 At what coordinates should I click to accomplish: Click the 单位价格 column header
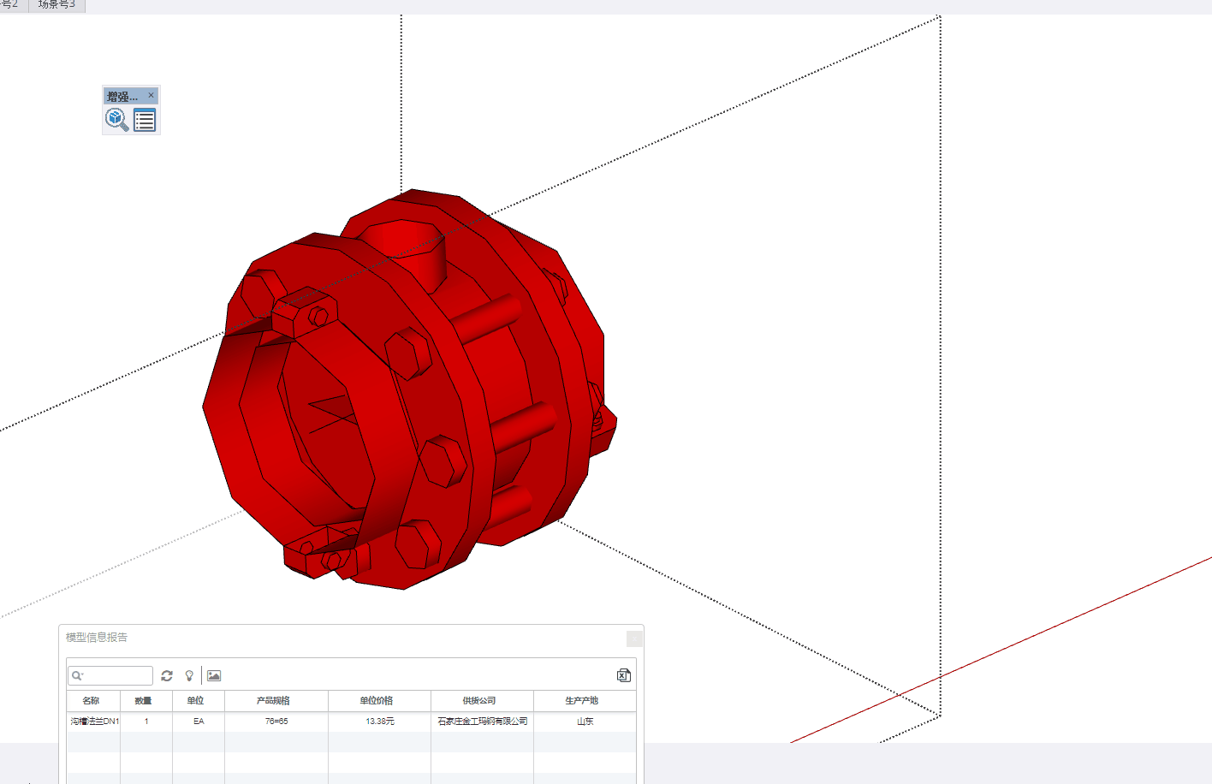click(377, 701)
